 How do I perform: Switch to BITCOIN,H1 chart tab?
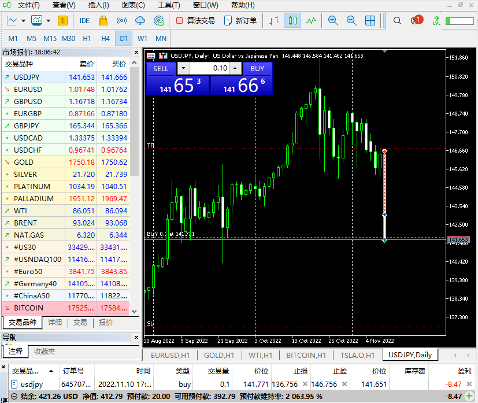click(306, 356)
